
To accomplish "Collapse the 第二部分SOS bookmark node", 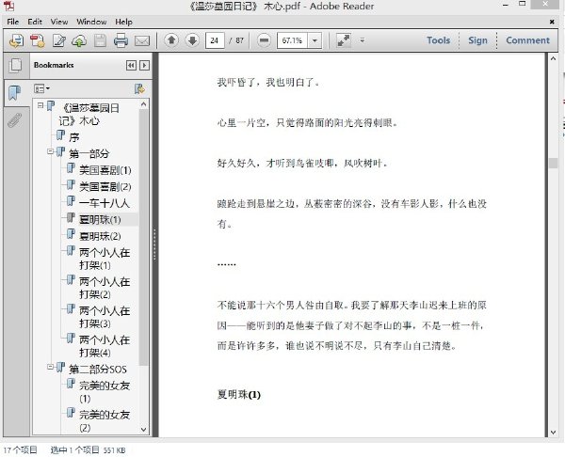I will (50, 367).
